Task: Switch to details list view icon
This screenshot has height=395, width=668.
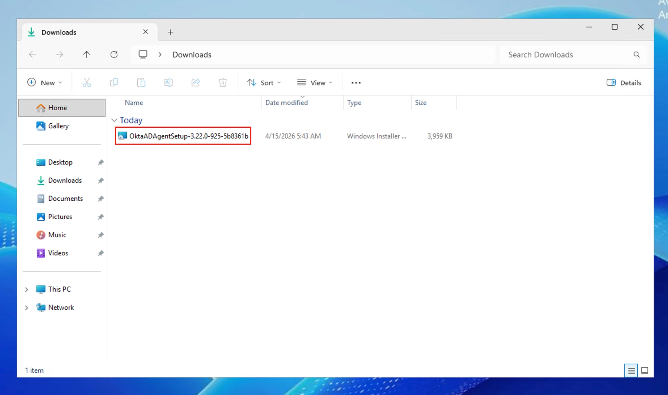Action: click(631, 371)
